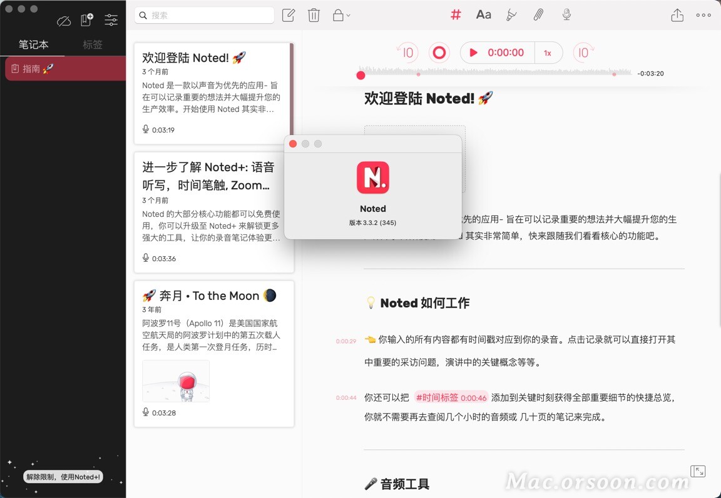Create a new notebook with the add-notebook icon

click(x=86, y=20)
